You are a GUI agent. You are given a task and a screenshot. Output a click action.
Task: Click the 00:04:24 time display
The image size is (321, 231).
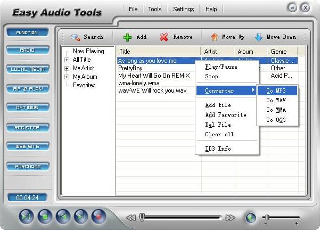[x=27, y=197]
